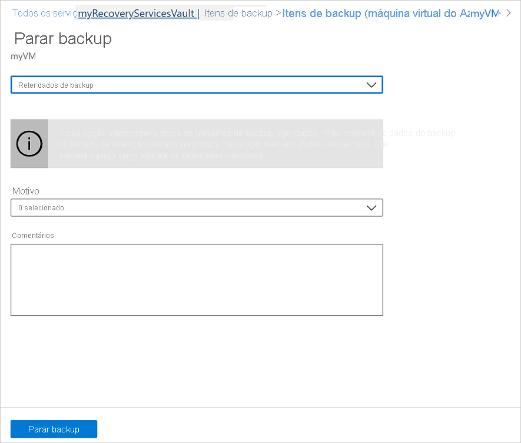Click the blue Parar backup button
521x443 pixels.
pyautogui.click(x=54, y=429)
